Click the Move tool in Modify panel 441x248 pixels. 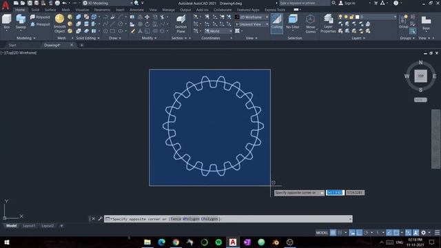[147, 17]
